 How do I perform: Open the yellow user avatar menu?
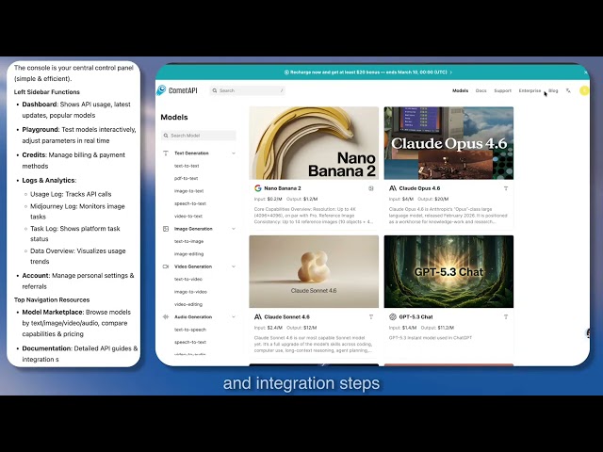coord(584,90)
